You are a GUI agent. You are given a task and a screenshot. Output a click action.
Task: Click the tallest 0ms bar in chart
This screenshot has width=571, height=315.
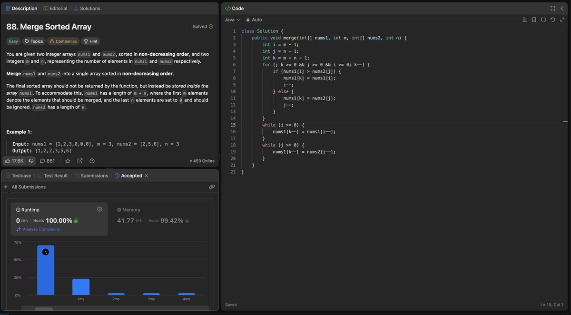click(x=46, y=270)
